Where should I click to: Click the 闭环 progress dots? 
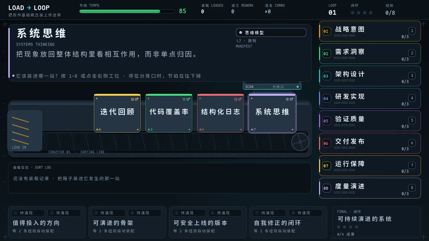[x=361, y=13]
